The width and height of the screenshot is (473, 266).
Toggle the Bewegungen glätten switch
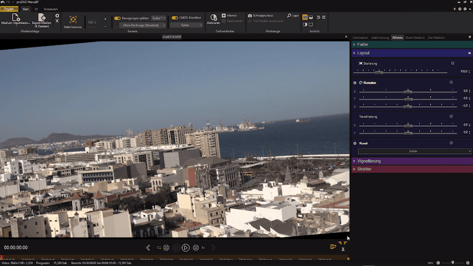click(118, 18)
